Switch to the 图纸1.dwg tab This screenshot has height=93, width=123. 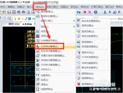tap(14, 24)
